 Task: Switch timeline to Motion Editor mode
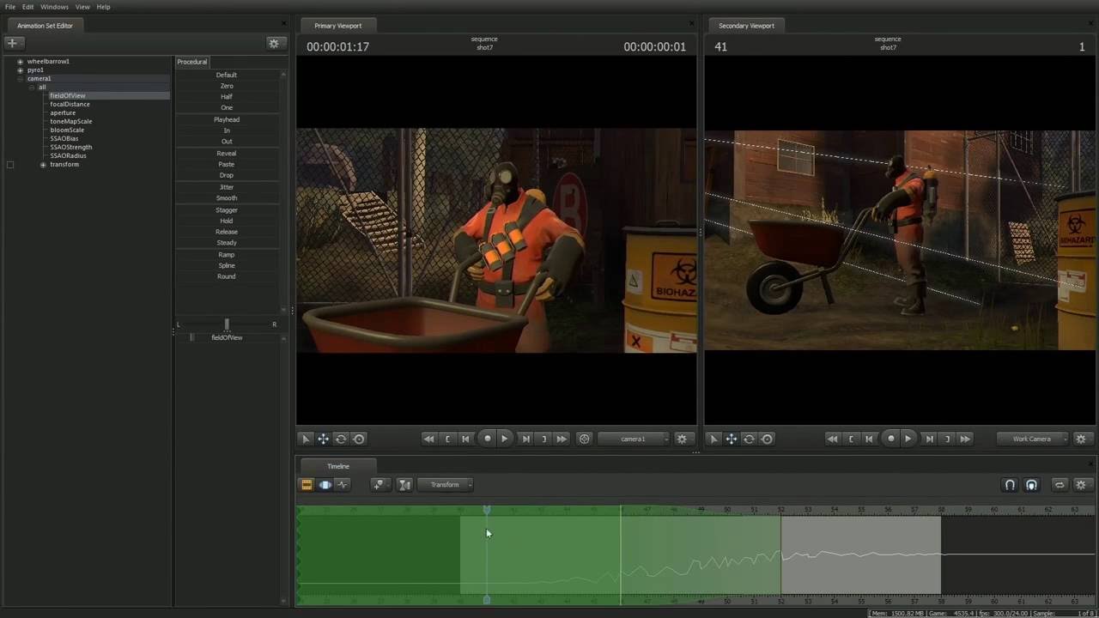pyautogui.click(x=325, y=485)
